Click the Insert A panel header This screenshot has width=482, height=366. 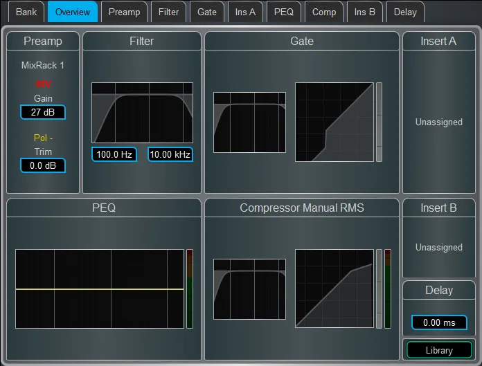tap(439, 41)
